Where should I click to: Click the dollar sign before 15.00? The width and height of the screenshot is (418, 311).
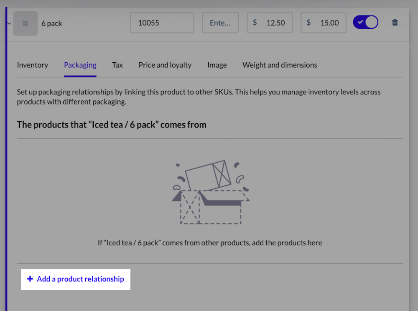308,23
